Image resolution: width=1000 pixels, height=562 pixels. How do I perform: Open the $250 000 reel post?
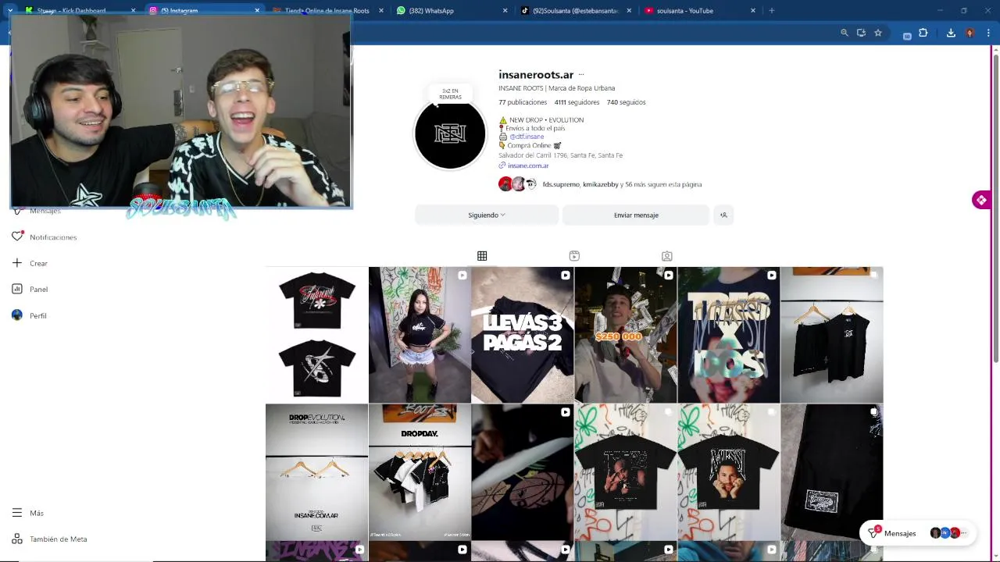pyautogui.click(x=626, y=335)
